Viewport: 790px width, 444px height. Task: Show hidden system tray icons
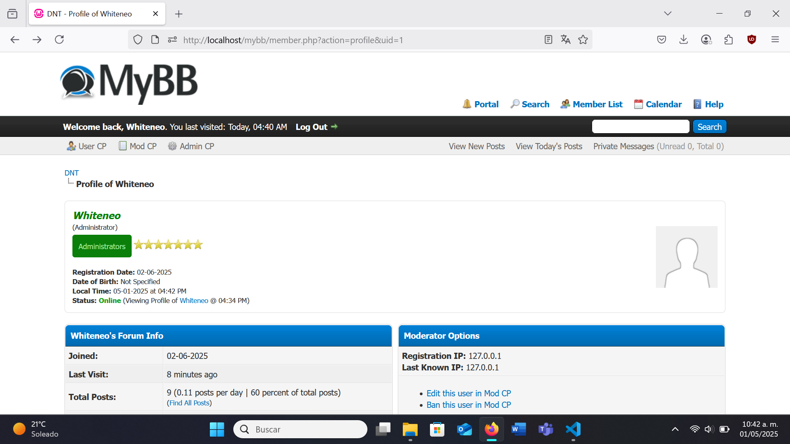point(675,429)
